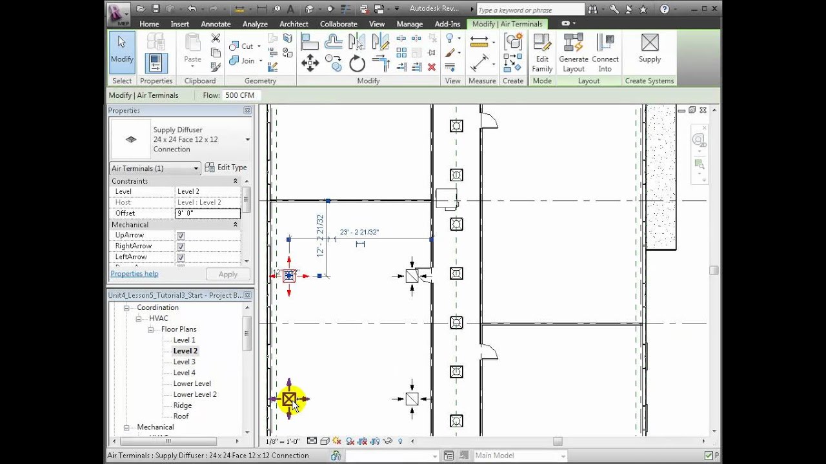
Task: Expand the Join geometry dropdown
Action: tap(261, 61)
